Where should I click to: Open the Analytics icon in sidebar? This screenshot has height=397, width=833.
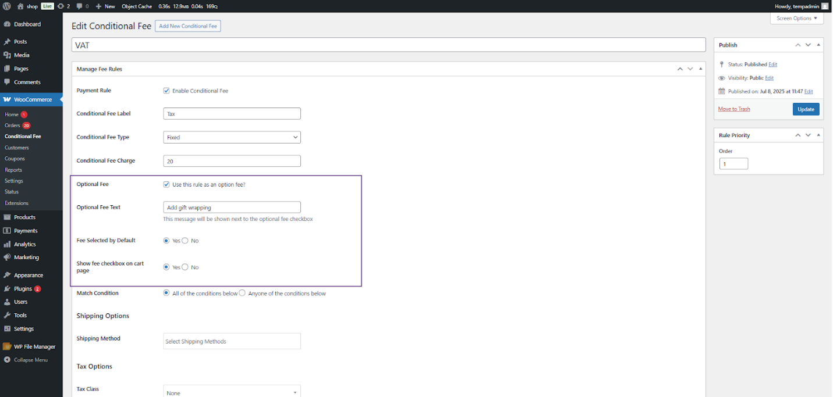7,245
